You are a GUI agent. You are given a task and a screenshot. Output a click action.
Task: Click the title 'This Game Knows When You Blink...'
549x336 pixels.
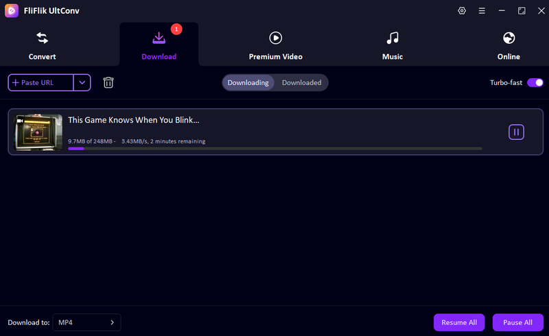(133, 120)
